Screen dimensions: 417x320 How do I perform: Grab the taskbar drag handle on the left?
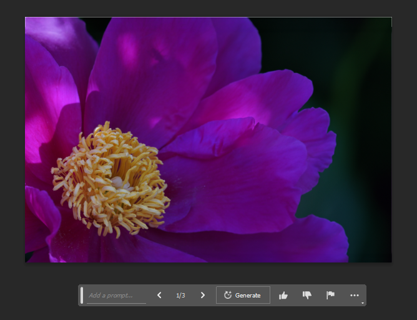(82, 295)
